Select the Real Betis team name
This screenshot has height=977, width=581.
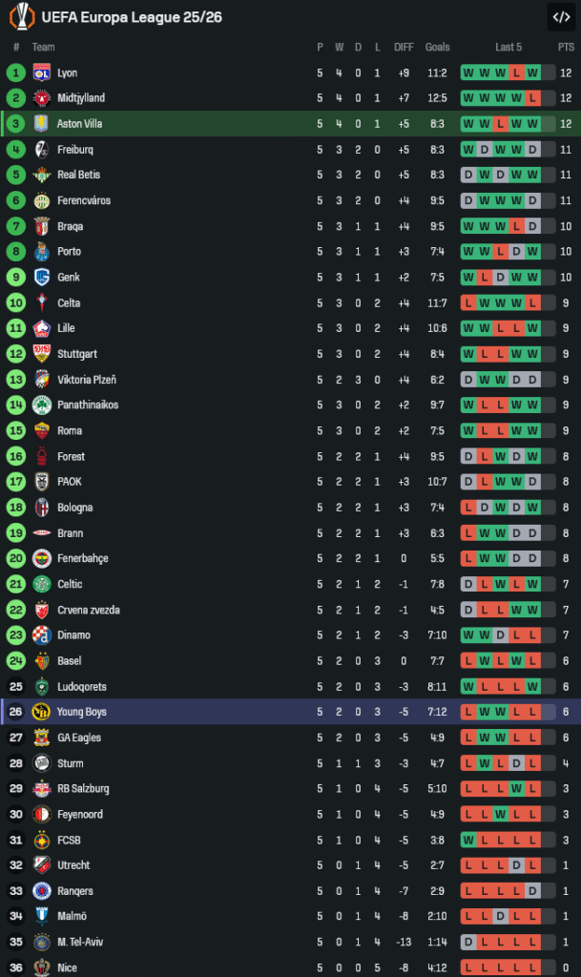click(78, 175)
